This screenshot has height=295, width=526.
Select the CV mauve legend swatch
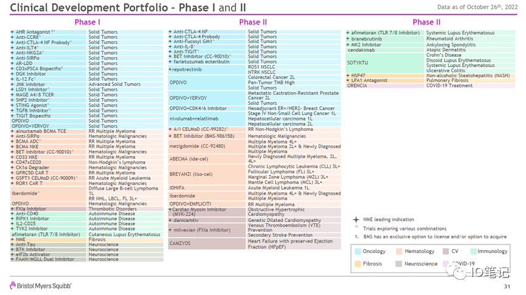446,251
